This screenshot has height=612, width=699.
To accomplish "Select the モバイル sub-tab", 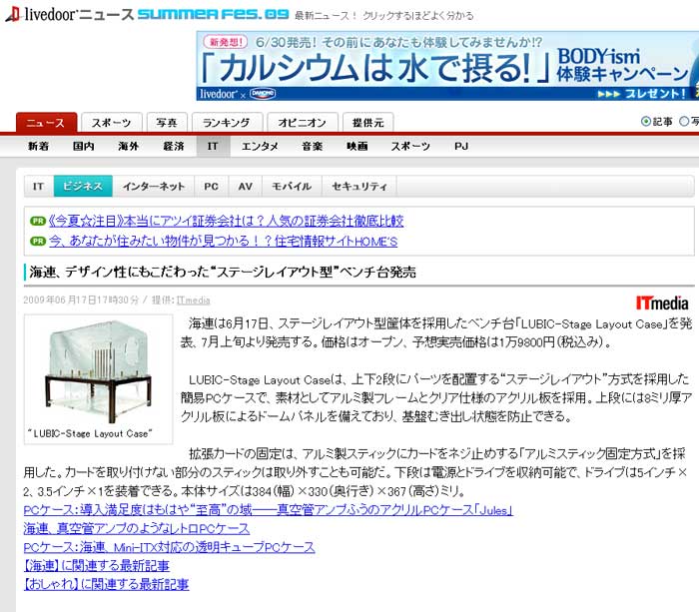I will [x=292, y=187].
